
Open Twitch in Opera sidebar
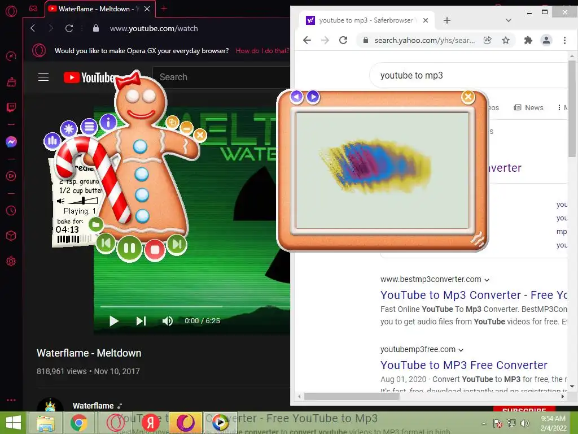(11, 107)
